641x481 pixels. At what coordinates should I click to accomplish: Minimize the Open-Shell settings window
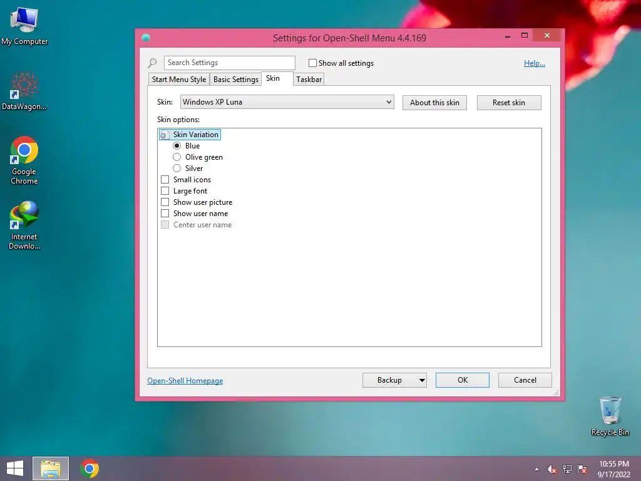click(x=507, y=36)
